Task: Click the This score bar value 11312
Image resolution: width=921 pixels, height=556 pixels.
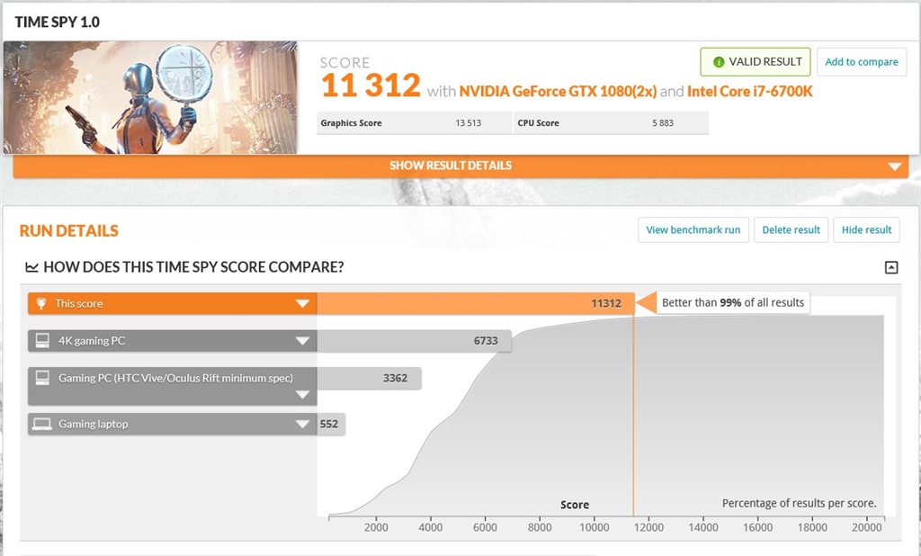Action: point(606,303)
